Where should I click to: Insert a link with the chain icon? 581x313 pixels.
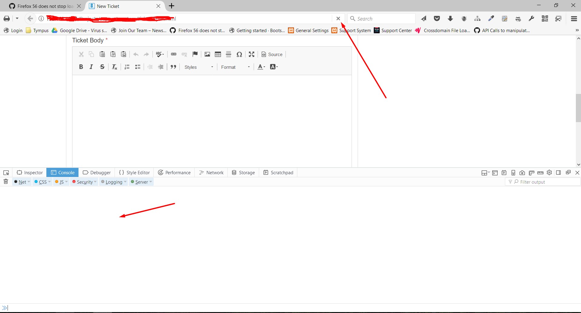coord(174,54)
